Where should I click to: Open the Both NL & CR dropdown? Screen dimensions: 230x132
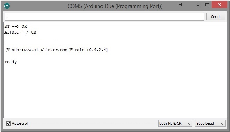[175, 123]
